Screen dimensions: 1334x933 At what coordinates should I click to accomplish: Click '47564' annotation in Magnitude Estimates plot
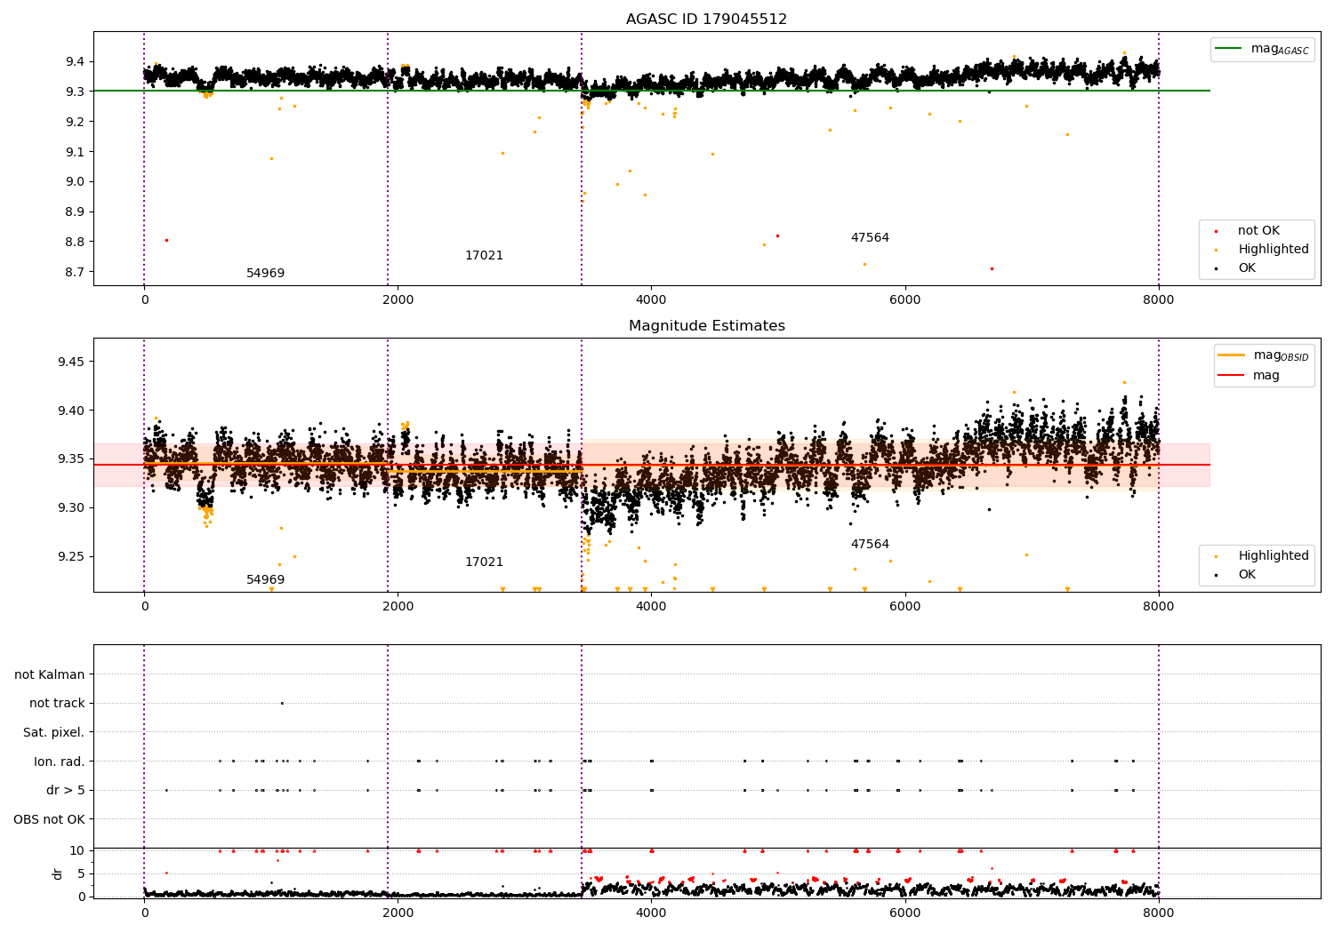pos(870,545)
